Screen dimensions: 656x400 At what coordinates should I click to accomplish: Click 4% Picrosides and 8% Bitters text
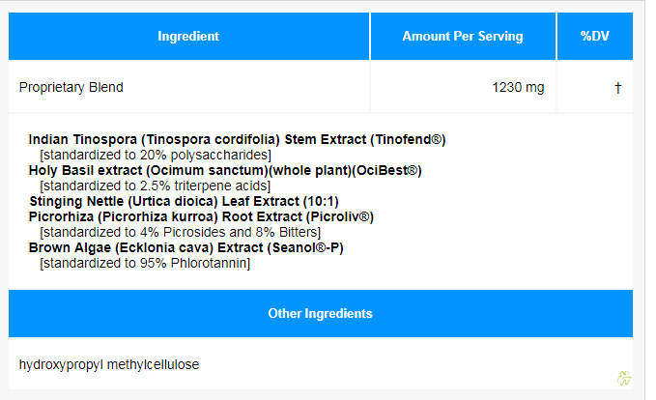click(x=180, y=232)
